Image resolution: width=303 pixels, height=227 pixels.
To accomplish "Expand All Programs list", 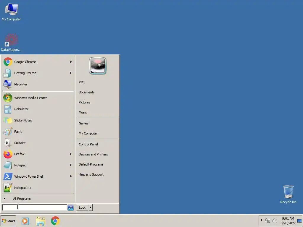I will 22,199.
